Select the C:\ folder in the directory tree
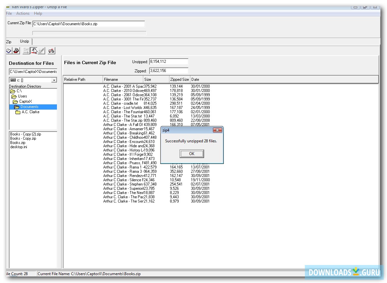 [x=16, y=91]
